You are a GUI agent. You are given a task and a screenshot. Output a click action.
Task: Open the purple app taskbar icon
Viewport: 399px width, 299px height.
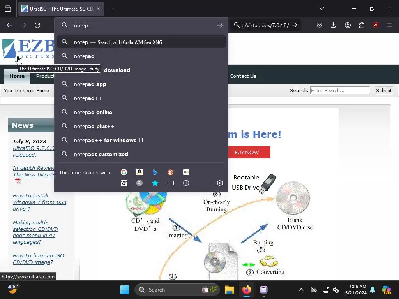(264, 290)
